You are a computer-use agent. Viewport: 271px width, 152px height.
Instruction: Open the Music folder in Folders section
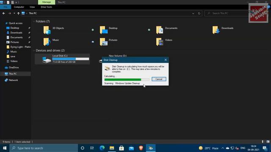(x=51, y=42)
